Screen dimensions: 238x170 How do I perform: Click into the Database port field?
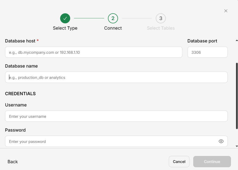(x=207, y=52)
